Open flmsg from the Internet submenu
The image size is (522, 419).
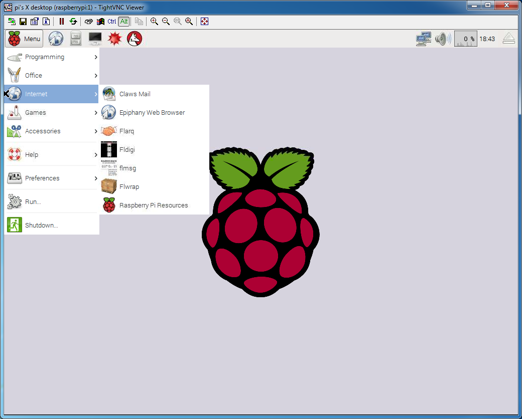click(155, 168)
